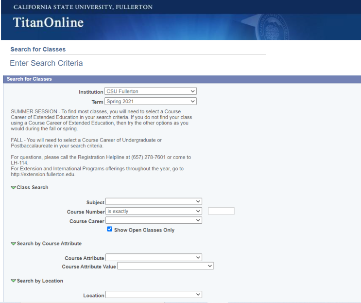Click the TitanOnline logo banner
Image resolution: width=361 pixels, height=303 pixels.
(49, 22)
